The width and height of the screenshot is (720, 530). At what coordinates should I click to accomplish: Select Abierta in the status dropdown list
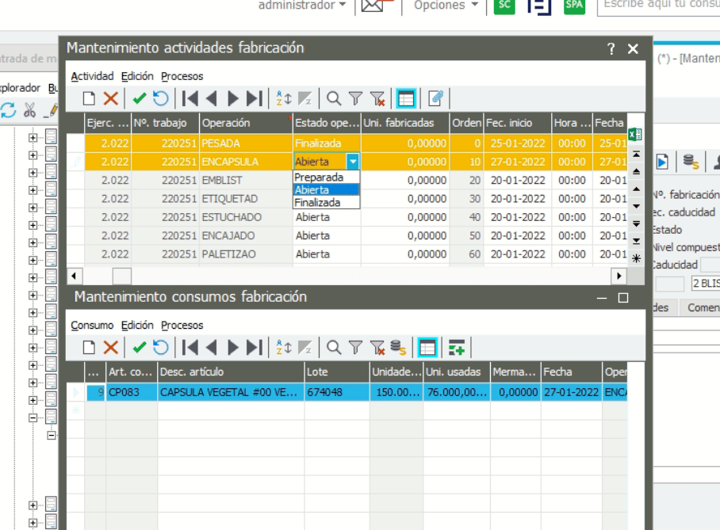coord(326,190)
